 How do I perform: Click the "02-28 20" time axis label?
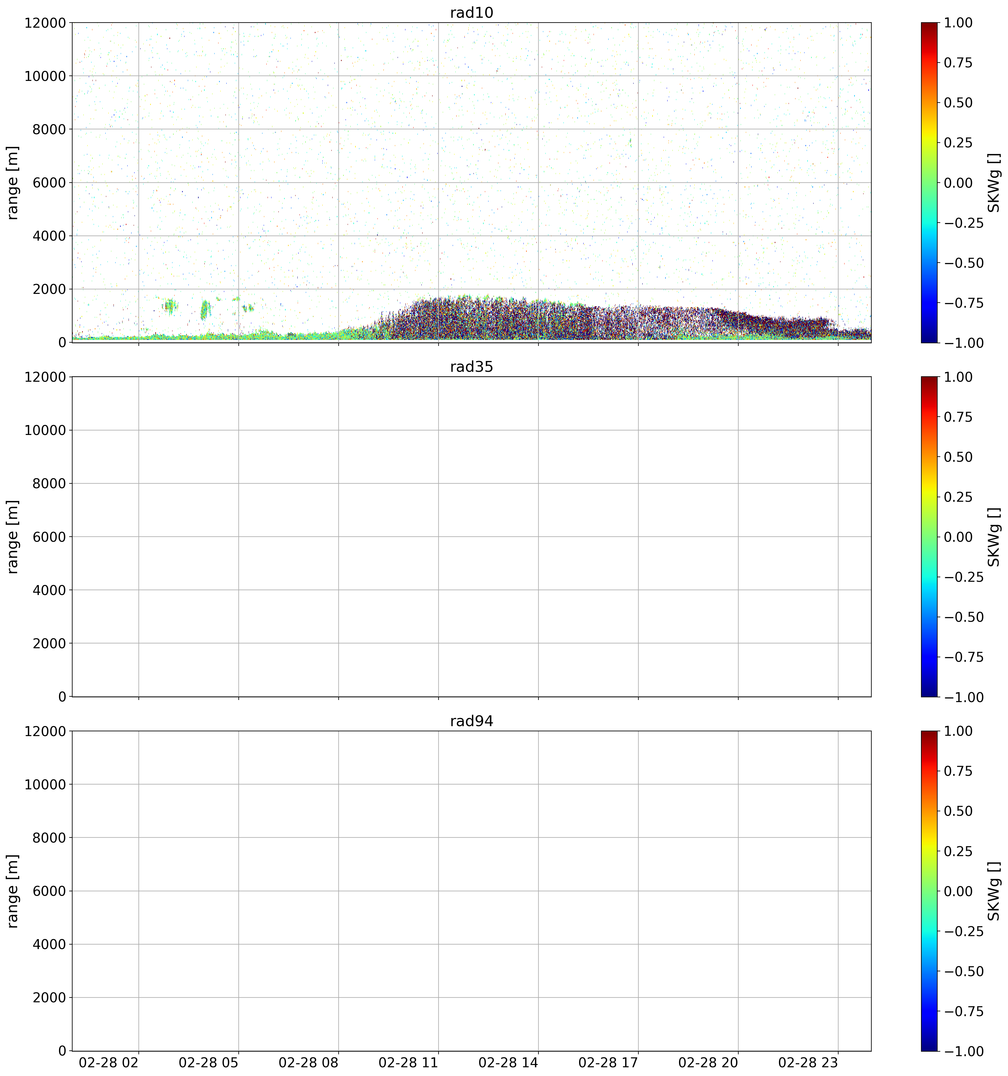pos(708,1062)
